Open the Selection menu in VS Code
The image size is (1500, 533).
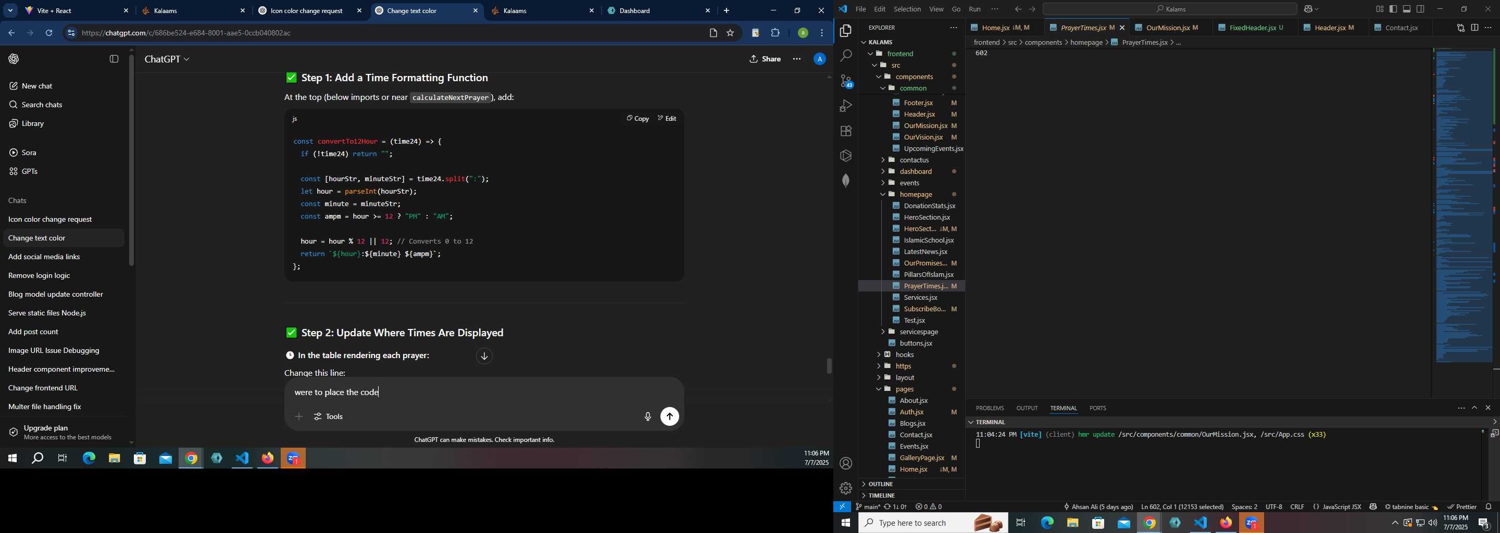[907, 9]
